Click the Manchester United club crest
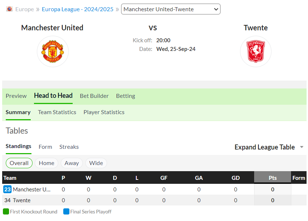This screenshot has height=221, width=308. [53, 51]
